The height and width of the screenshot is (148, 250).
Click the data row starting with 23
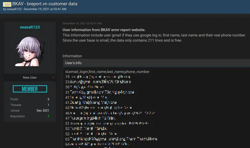coord(98,82)
